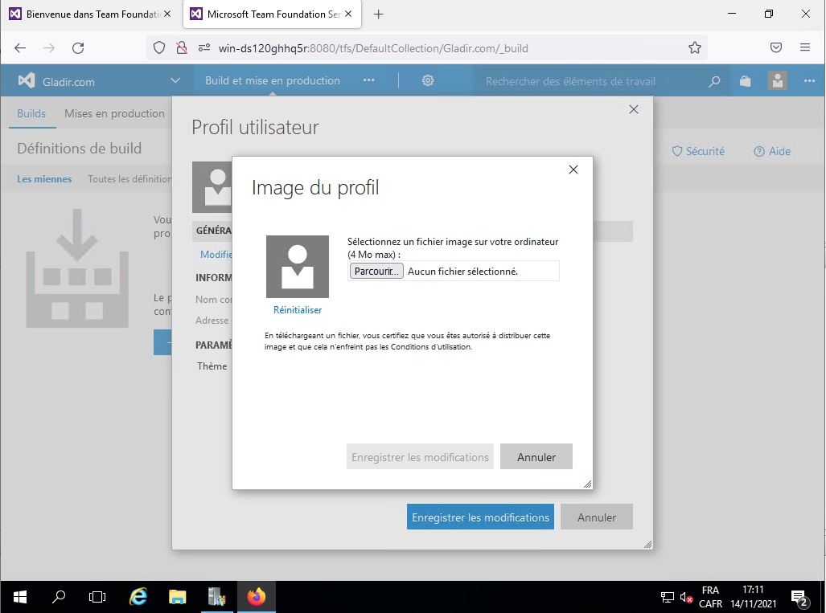
Task: Click Annuler in the Profil utilisateur dialog
Action: pyautogui.click(x=596, y=517)
